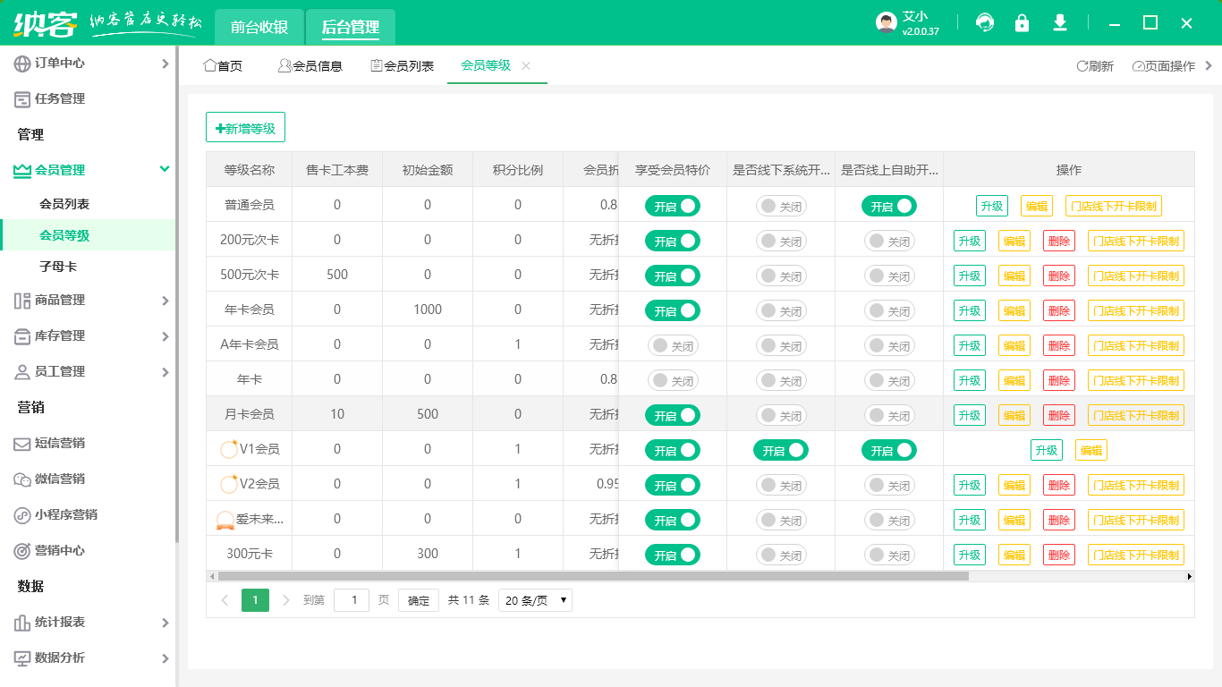Click the download icon in the title bar
Screen dimensions: 1222x687
[x=1060, y=23]
